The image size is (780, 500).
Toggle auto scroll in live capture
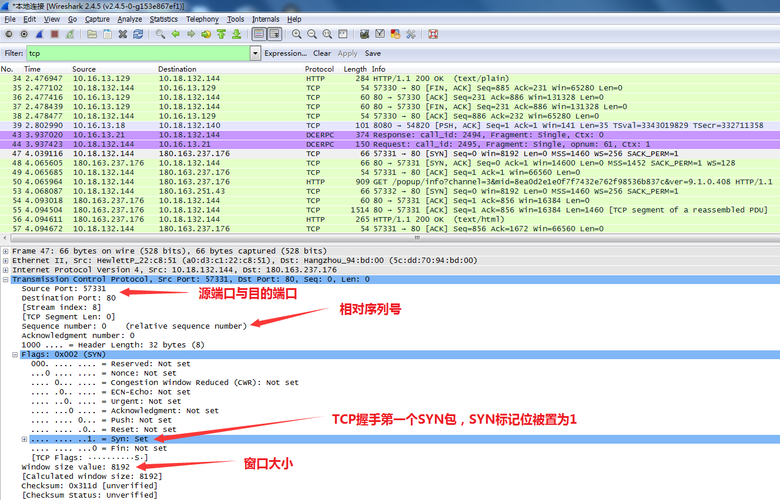coord(274,34)
